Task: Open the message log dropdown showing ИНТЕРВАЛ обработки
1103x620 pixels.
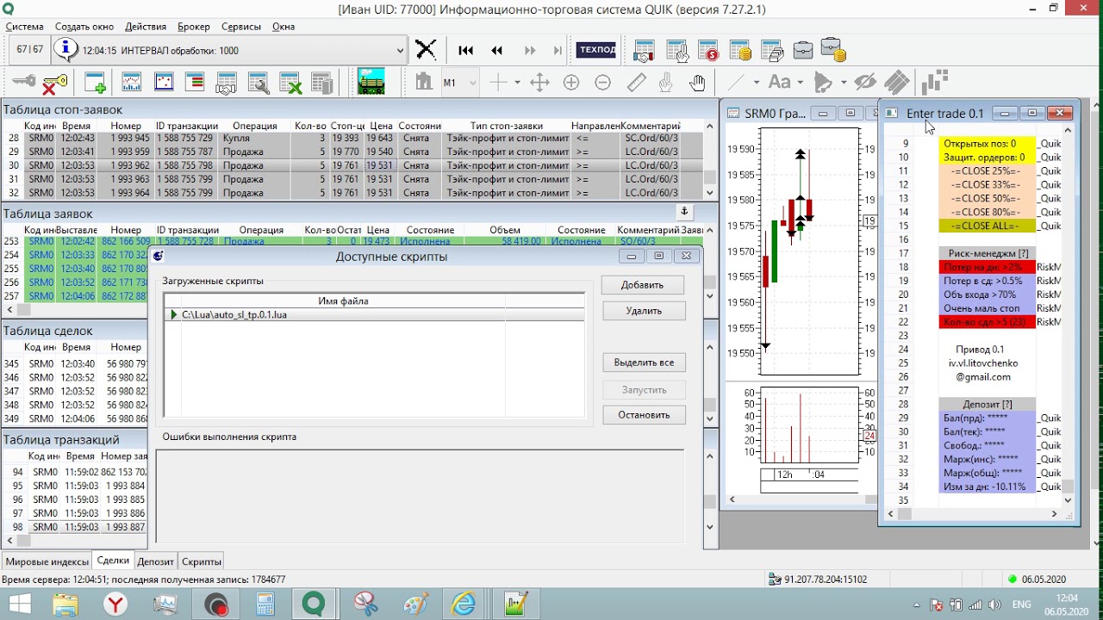Action: coord(400,50)
